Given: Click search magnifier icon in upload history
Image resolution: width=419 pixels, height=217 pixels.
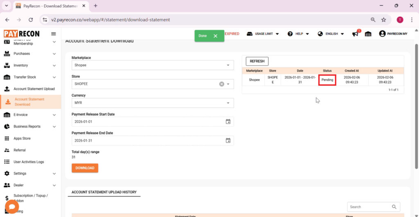Looking at the screenshot, I should (394, 207).
